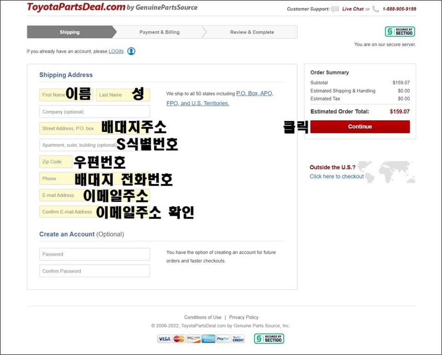Viewport: 442px width, 355px height.
Task: Click the account user icon next to LOGIN
Action: [x=131, y=51]
